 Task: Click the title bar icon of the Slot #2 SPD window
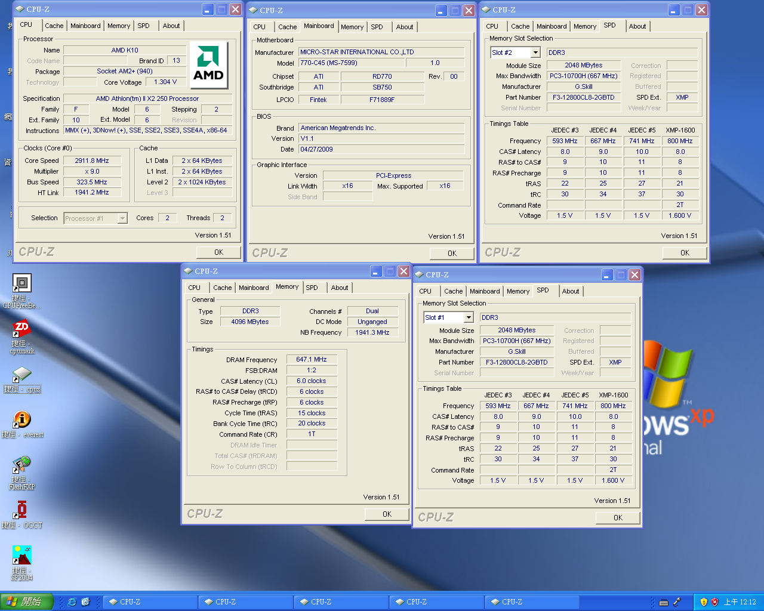(x=486, y=10)
